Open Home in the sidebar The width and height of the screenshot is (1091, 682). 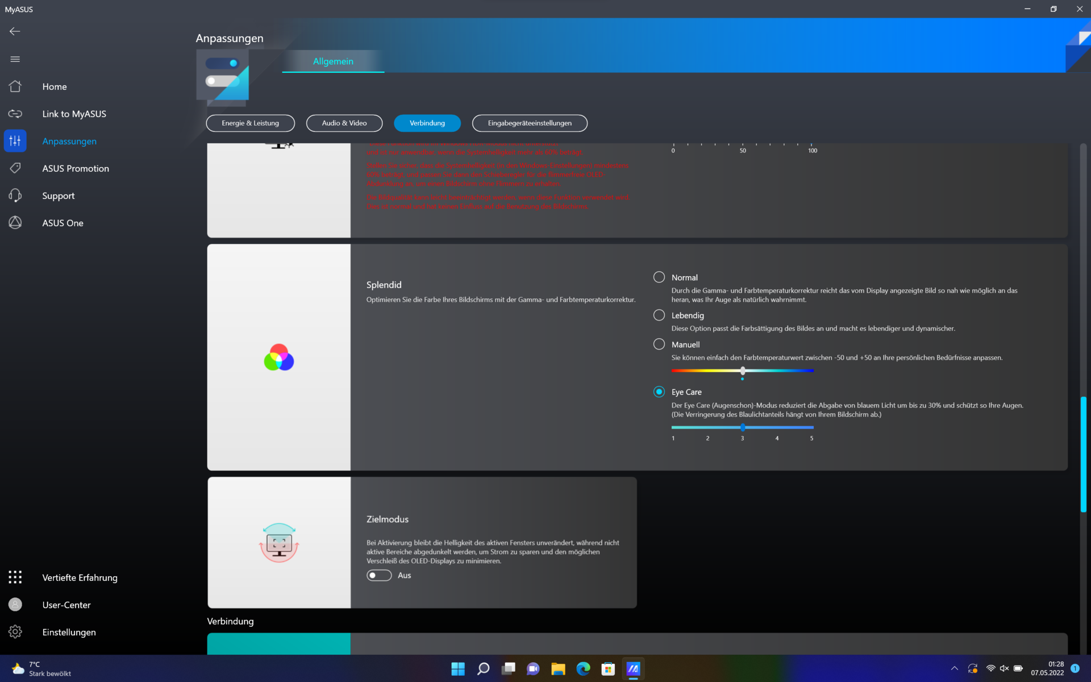(55, 86)
